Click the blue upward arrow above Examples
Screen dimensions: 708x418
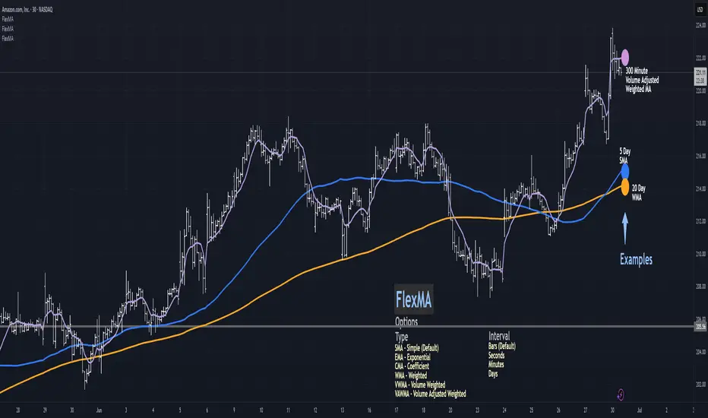(x=625, y=228)
